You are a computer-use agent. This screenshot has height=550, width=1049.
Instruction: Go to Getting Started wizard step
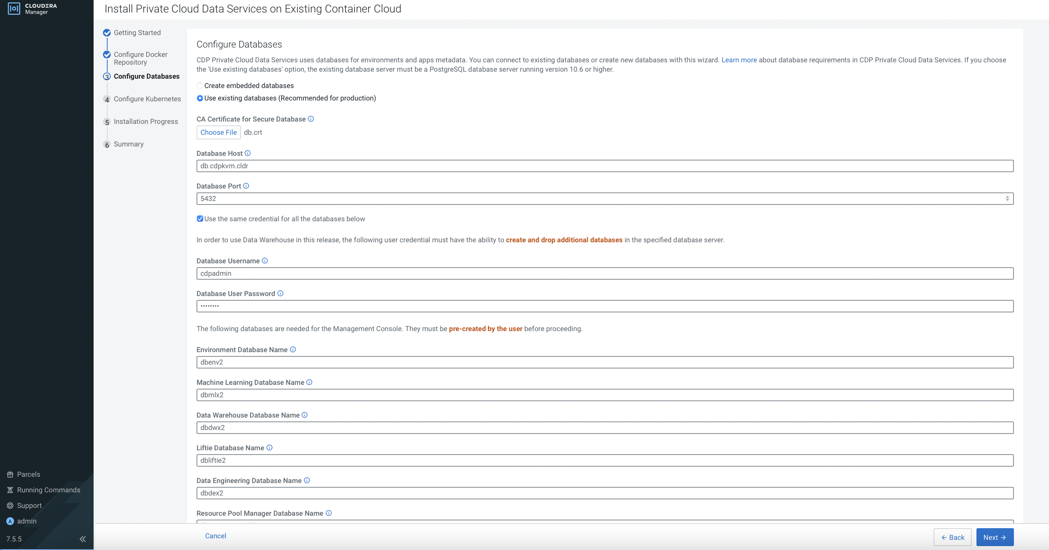point(137,33)
